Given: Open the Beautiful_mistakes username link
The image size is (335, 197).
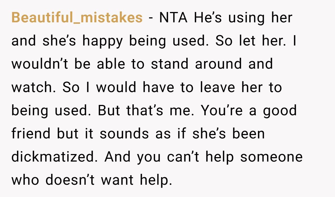Looking at the screenshot, I should coord(77,18).
